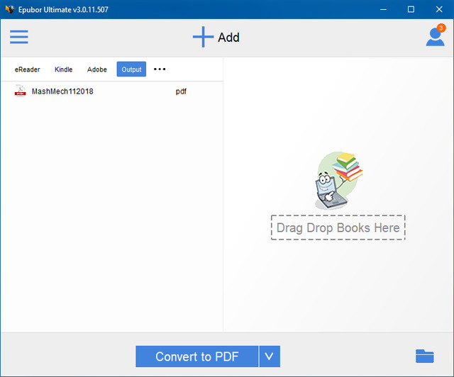The height and width of the screenshot is (377, 454).
Task: Open the output folder icon
Action: tap(424, 356)
